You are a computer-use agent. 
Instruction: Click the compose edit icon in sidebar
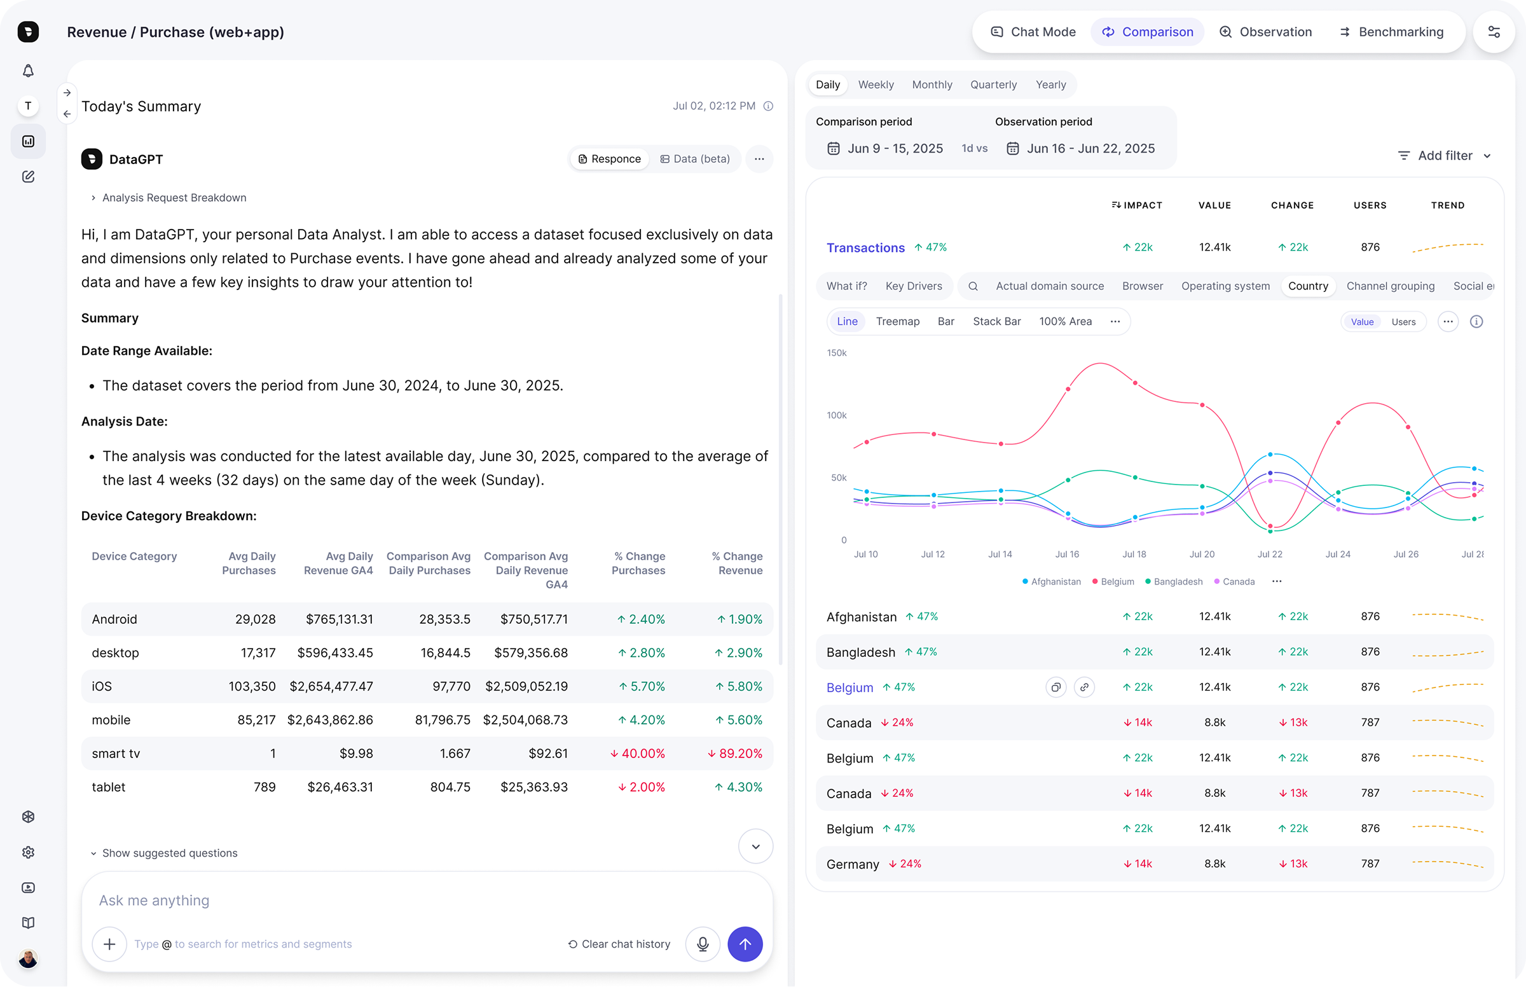28,176
